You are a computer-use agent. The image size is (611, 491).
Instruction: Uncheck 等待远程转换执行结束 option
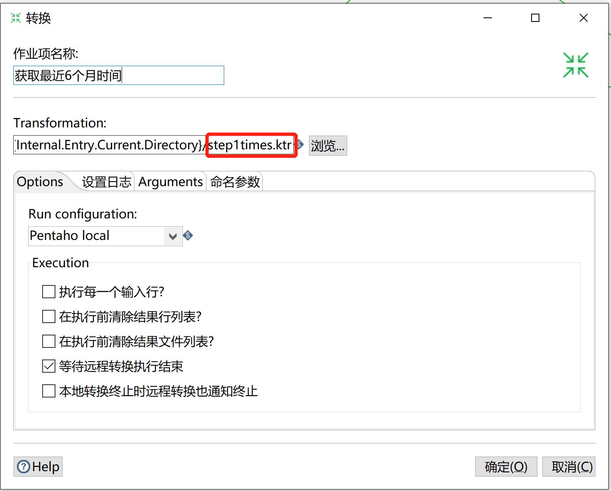[49, 366]
